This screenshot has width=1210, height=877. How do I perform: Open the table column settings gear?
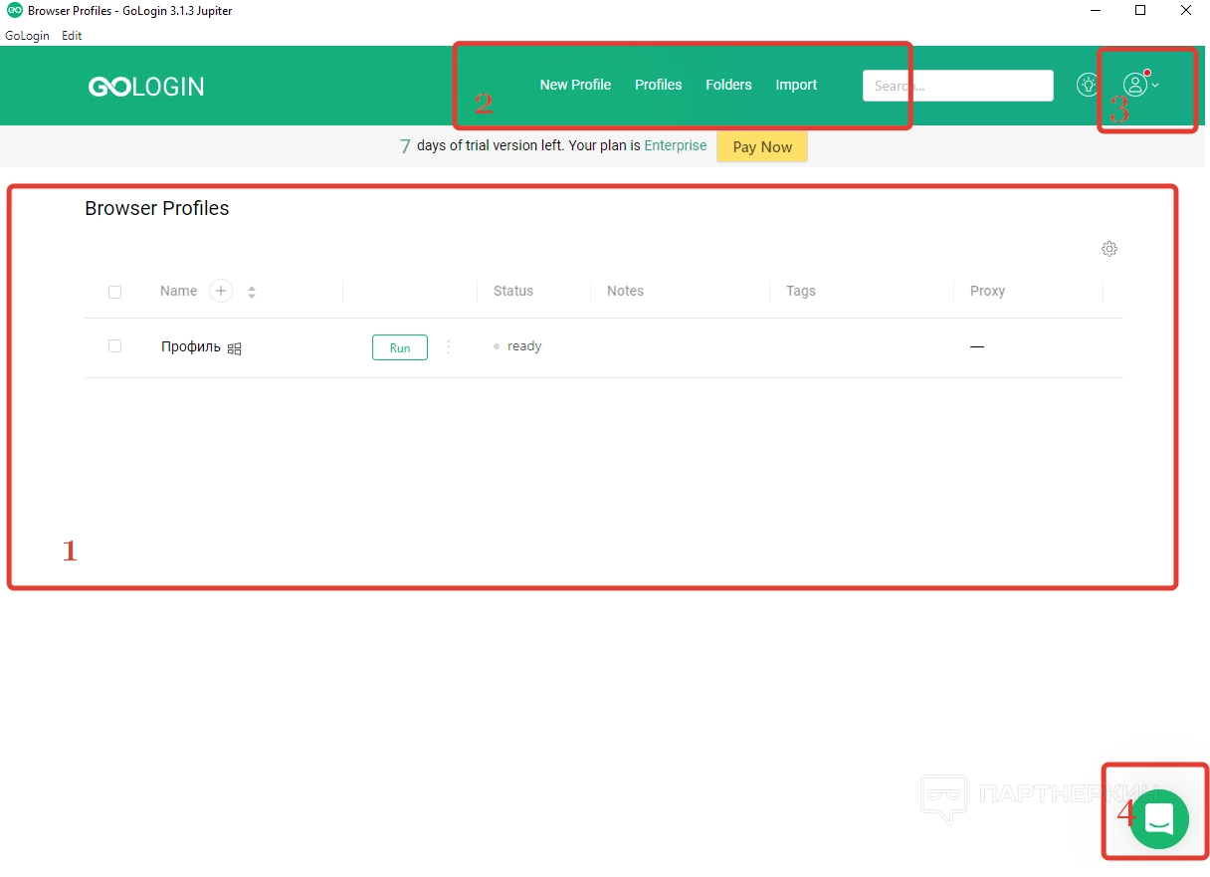(x=1109, y=249)
